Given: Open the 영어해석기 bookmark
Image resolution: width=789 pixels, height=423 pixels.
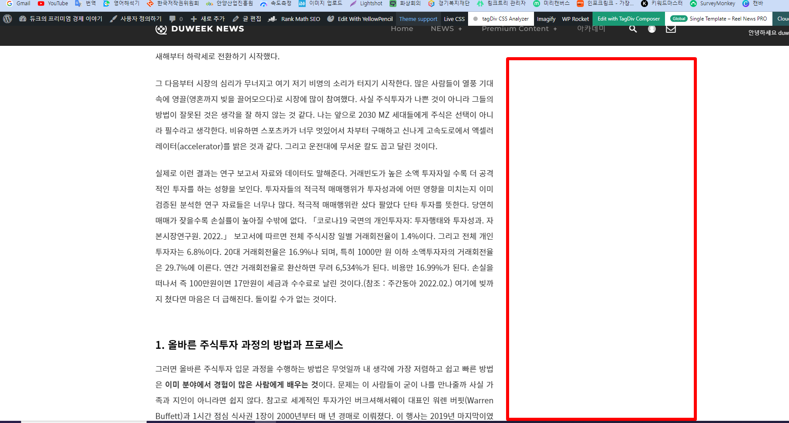Looking at the screenshot, I should (121, 3).
